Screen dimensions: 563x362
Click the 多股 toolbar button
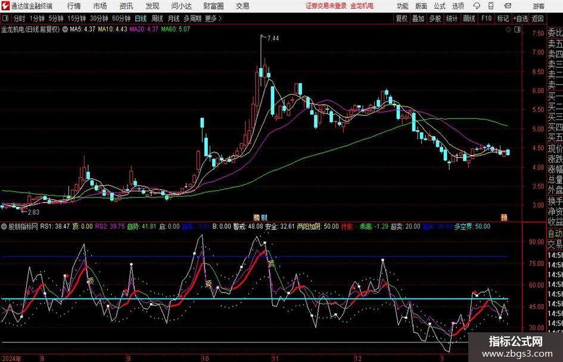point(435,18)
